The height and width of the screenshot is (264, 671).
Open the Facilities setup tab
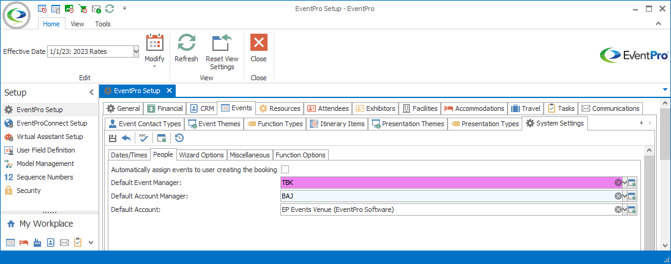[x=420, y=108]
